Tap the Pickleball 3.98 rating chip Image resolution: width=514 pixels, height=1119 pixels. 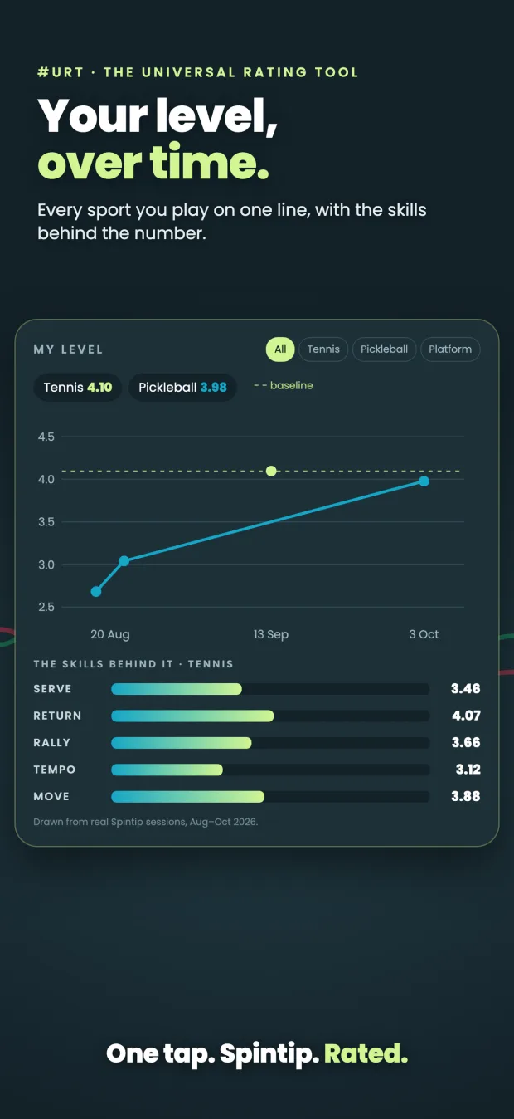[x=182, y=388]
